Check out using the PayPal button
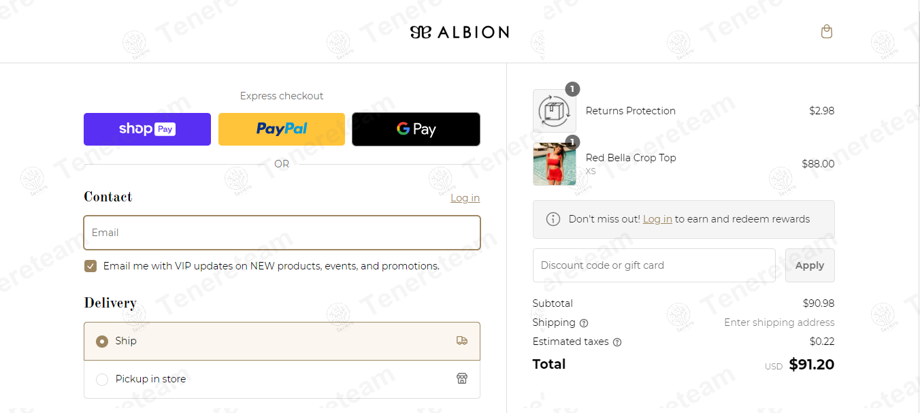This screenshot has height=413, width=920. point(282,129)
